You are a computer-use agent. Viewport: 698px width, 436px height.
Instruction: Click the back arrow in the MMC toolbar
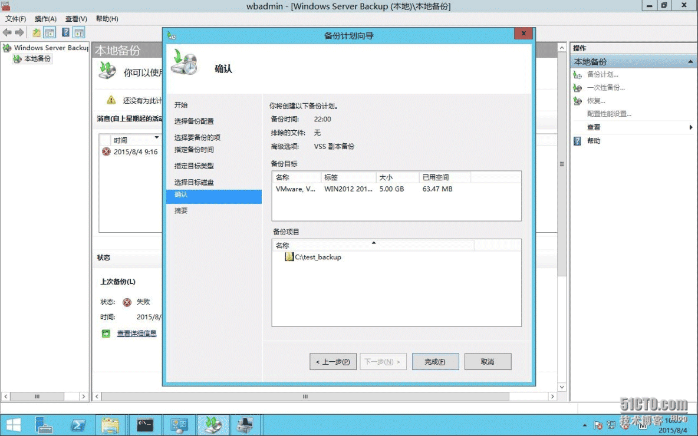pos(7,32)
